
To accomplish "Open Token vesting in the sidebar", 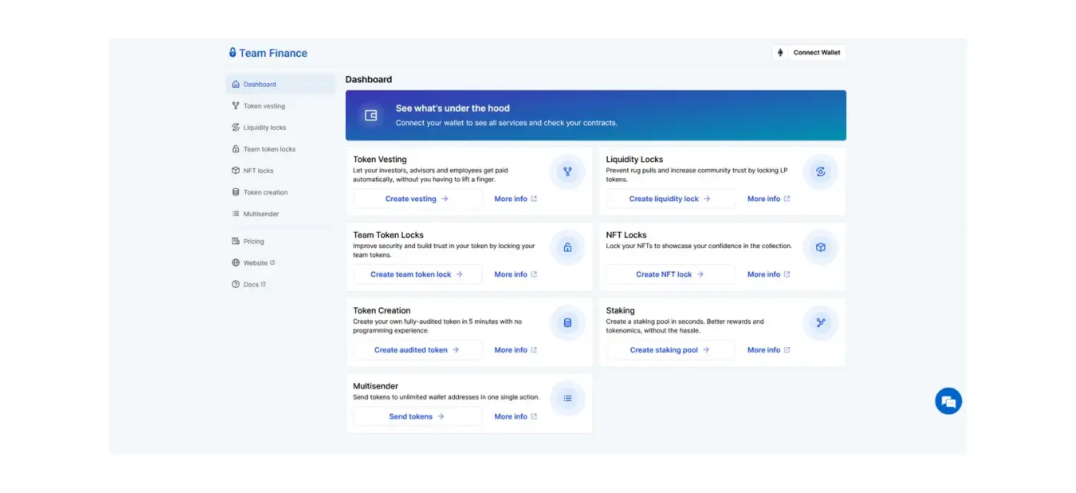I will click(x=264, y=106).
